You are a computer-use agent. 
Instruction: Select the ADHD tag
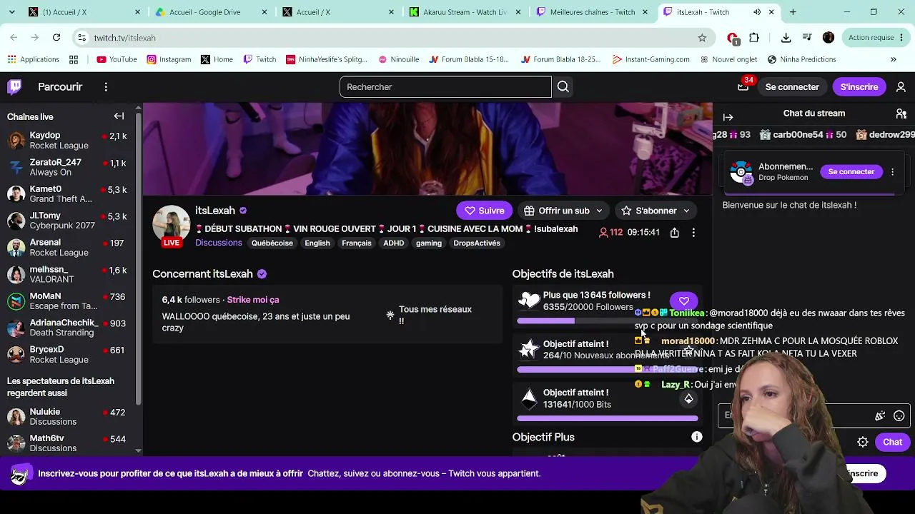[x=394, y=243]
